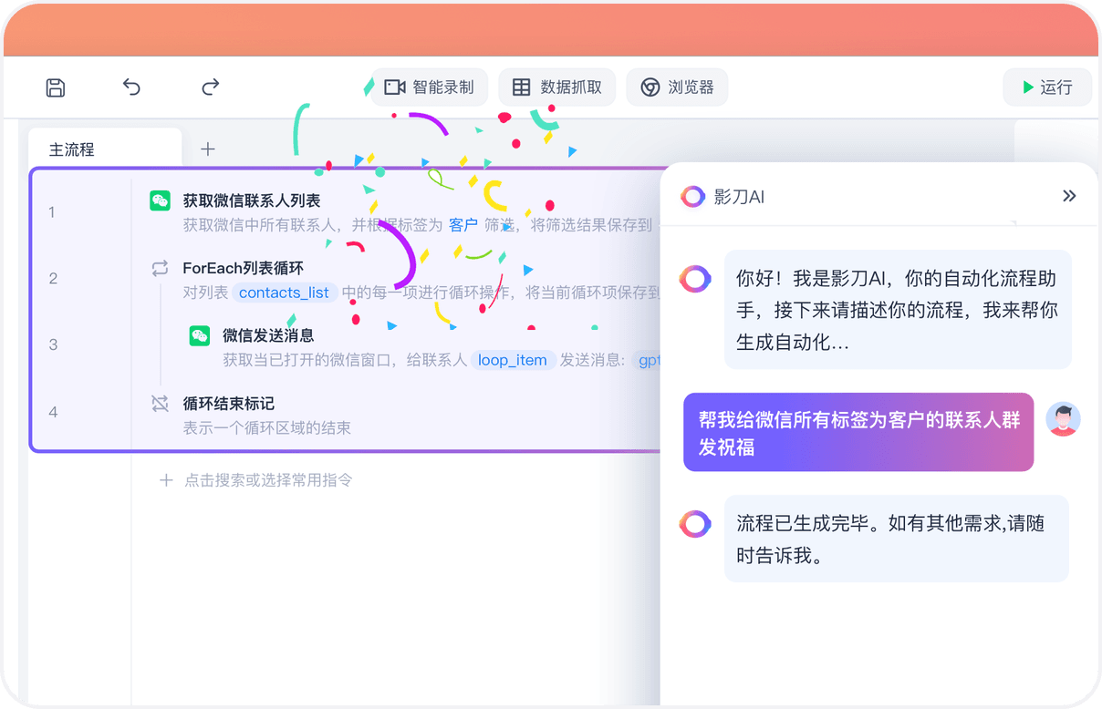Click 点击搜索或选择常用指令 input field

click(268, 480)
